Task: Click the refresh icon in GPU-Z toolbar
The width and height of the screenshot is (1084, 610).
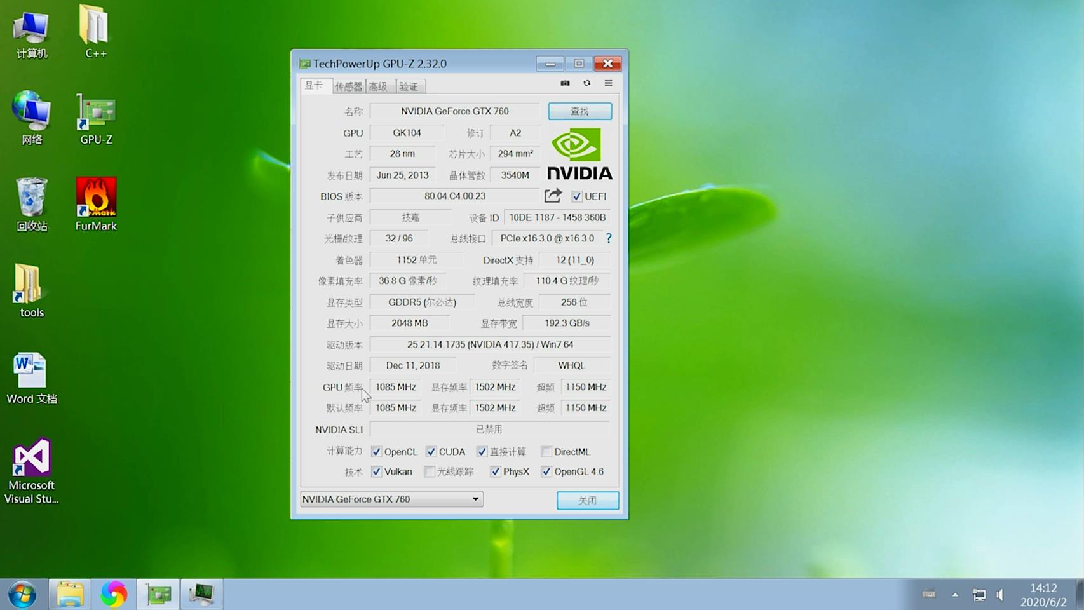Action: point(586,83)
